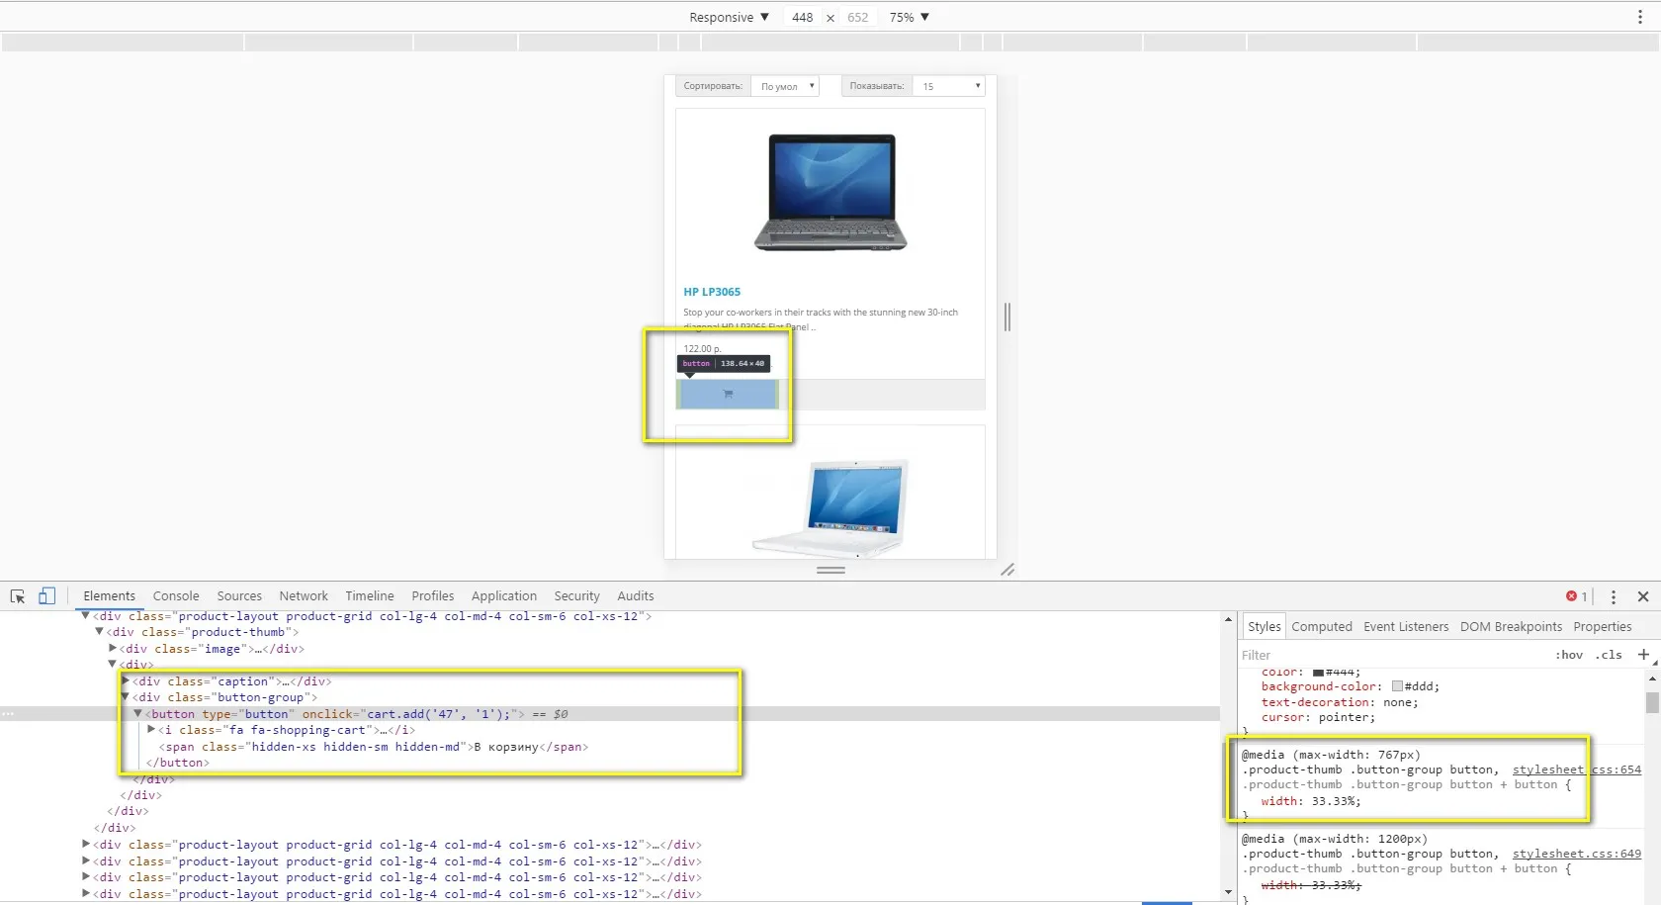Screen dimensions: 1661x905
Task: Click the text-decoration: none declaration
Action: coord(1340,702)
